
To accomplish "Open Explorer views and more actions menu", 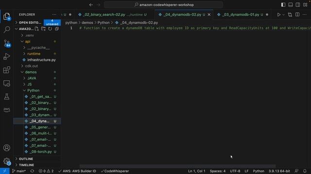I will pyautogui.click(x=54, y=14).
